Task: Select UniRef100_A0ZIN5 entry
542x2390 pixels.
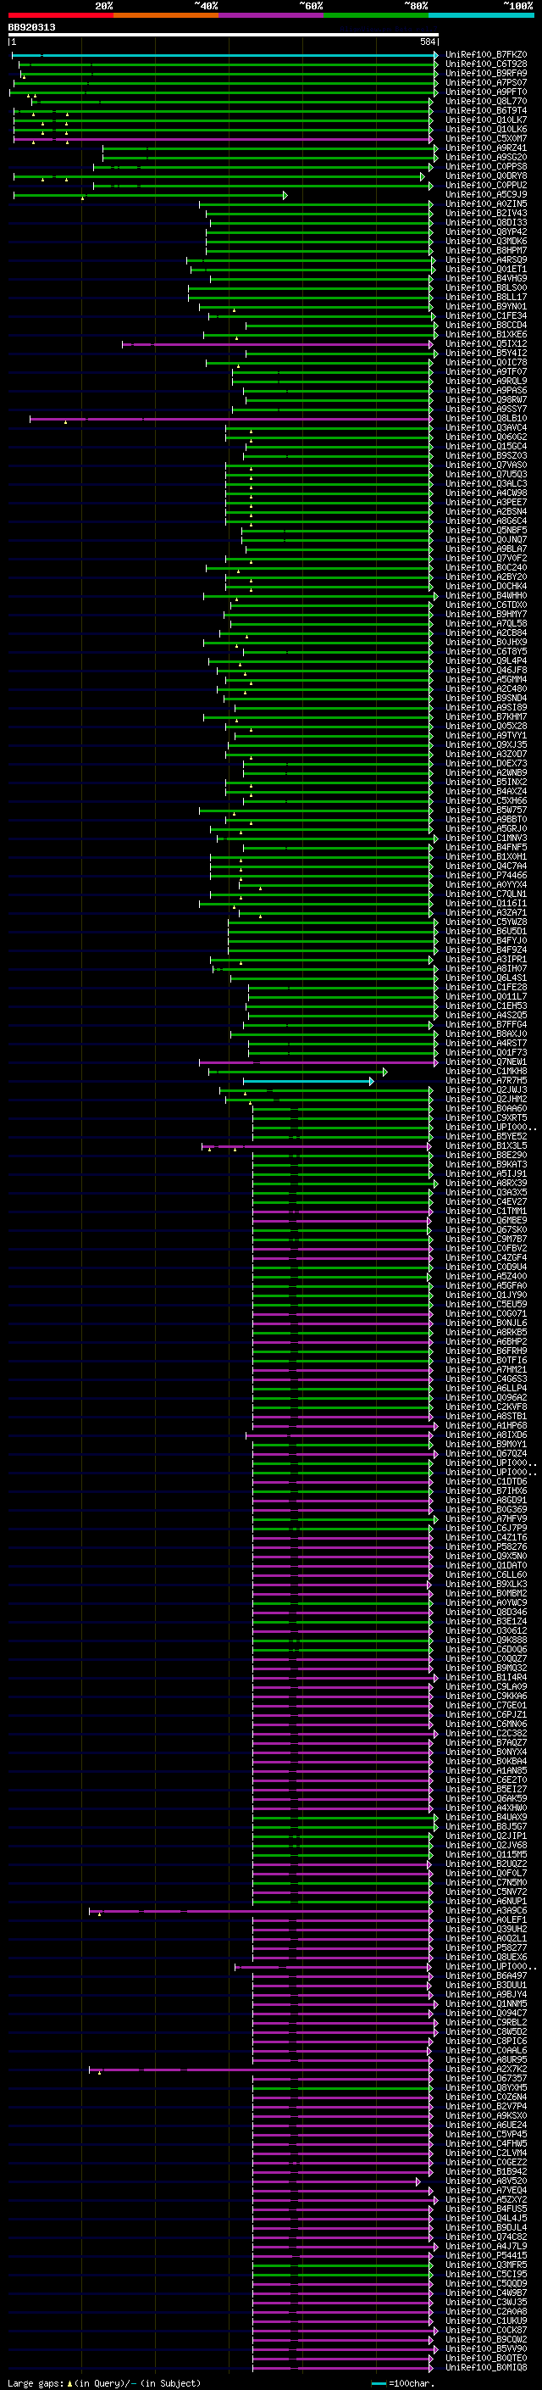Action: click(486, 204)
